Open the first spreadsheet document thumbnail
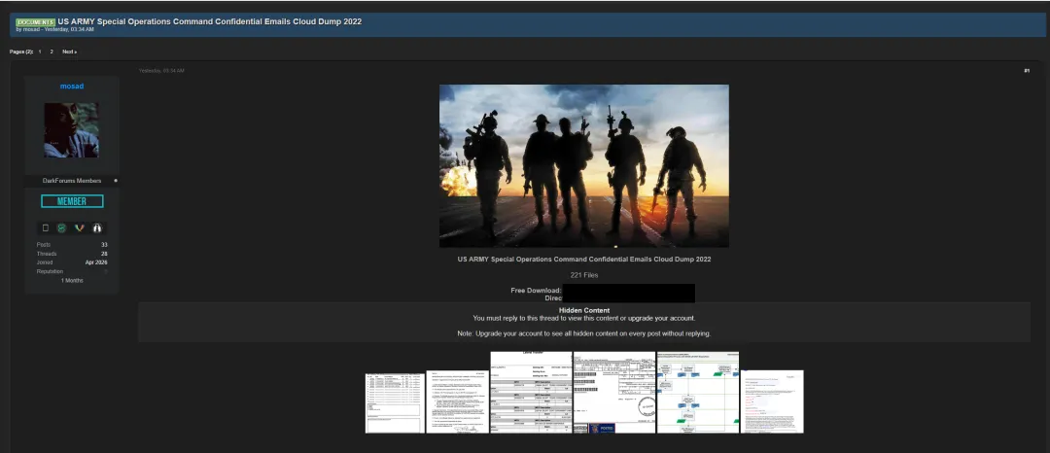 click(395, 402)
